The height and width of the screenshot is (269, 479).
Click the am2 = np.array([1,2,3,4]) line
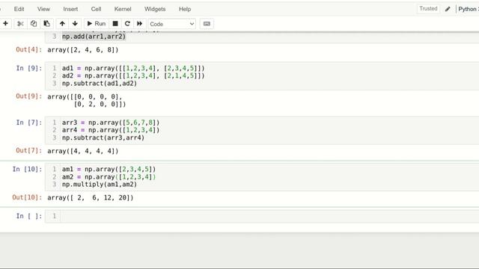109,176
